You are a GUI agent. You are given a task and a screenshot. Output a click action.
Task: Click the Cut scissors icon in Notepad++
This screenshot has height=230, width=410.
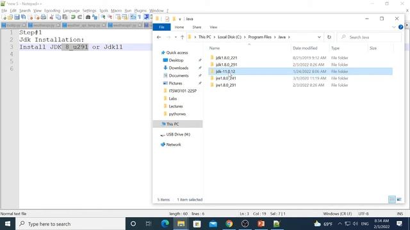pyautogui.click(x=51, y=17)
